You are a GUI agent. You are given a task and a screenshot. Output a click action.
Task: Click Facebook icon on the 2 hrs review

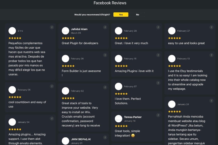tap(52, 27)
